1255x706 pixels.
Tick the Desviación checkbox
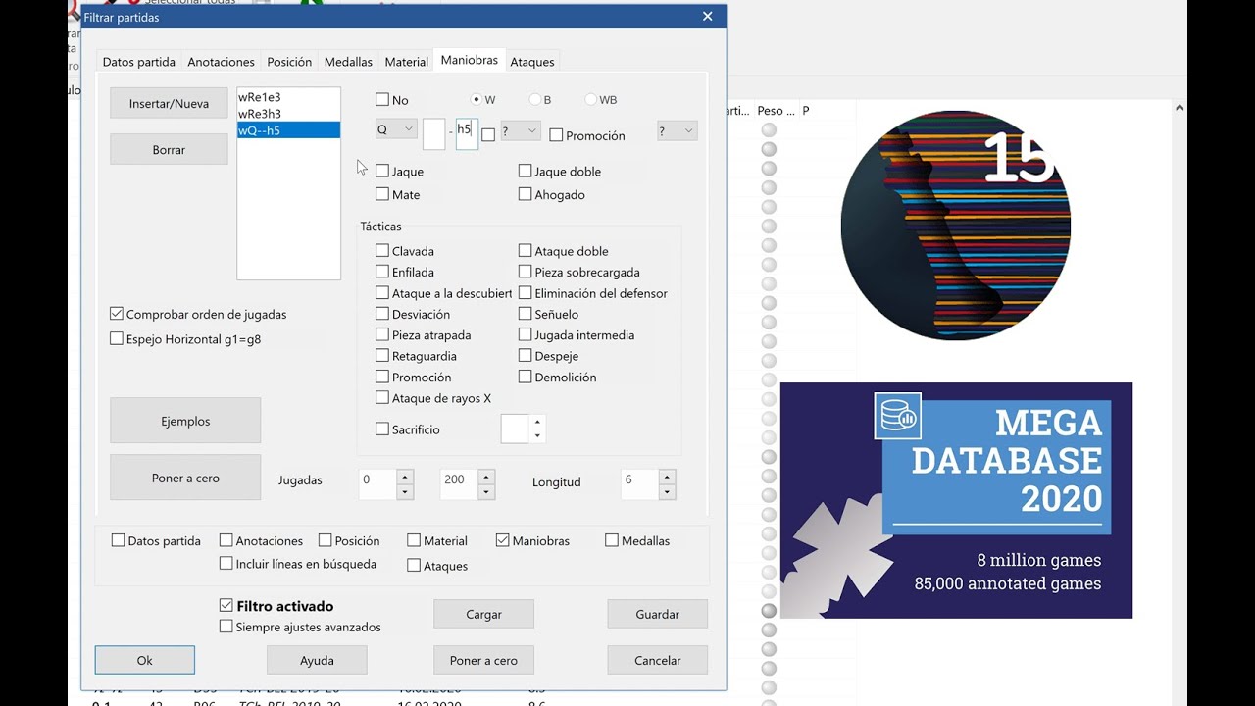click(382, 314)
